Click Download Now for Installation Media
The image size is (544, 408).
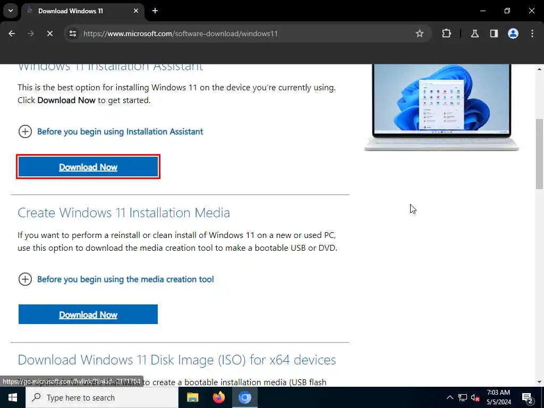pos(88,314)
